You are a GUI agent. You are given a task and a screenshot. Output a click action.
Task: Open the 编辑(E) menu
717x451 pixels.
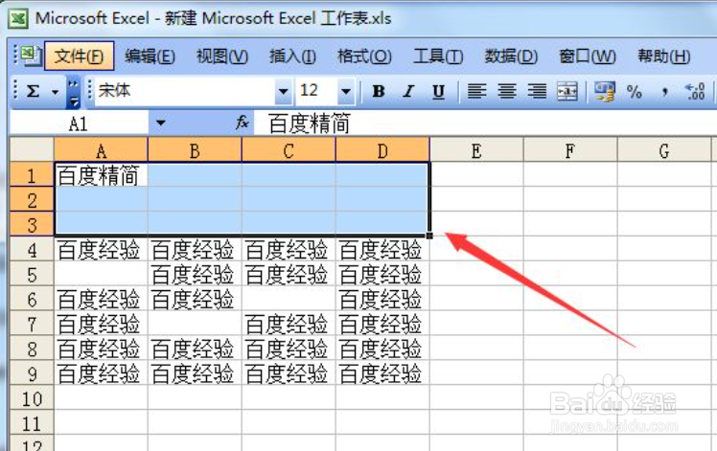pos(150,56)
